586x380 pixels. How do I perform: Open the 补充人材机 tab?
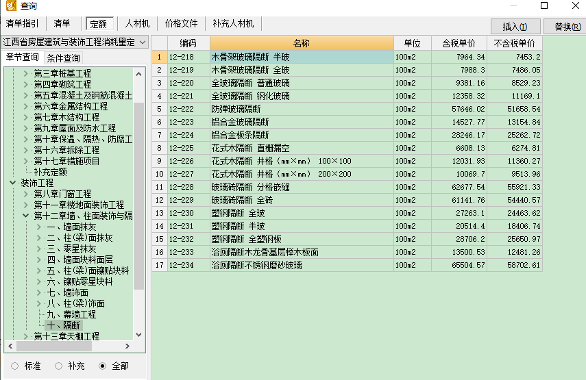[233, 23]
